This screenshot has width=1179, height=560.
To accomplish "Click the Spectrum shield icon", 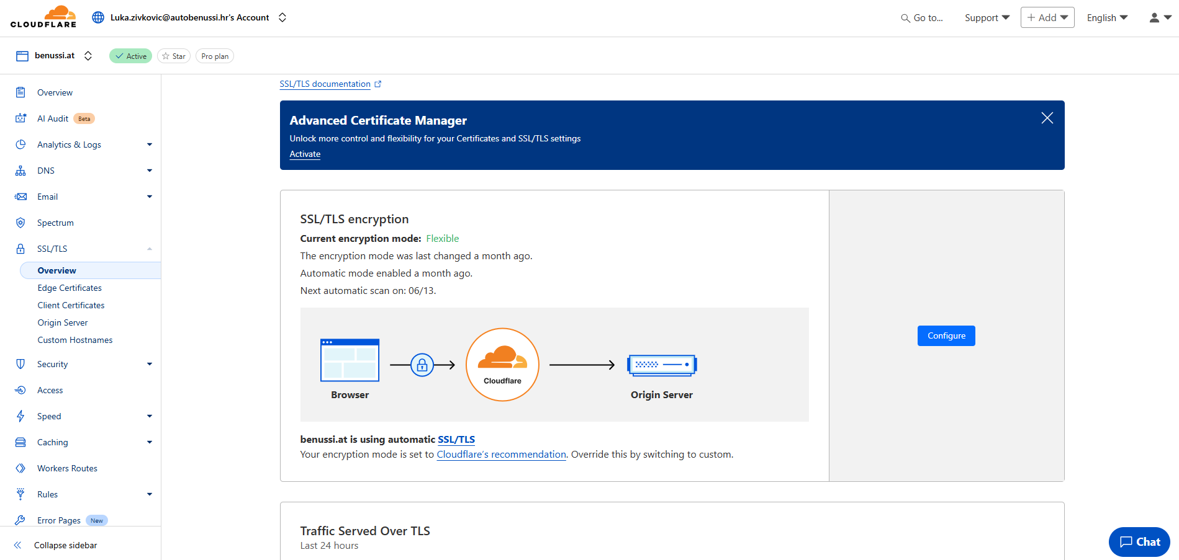I will point(20,223).
